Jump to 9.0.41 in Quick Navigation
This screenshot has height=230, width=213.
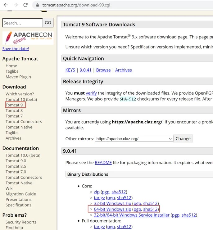[x=85, y=70]
